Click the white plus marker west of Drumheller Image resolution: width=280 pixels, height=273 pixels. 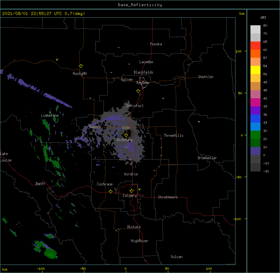[199, 122]
